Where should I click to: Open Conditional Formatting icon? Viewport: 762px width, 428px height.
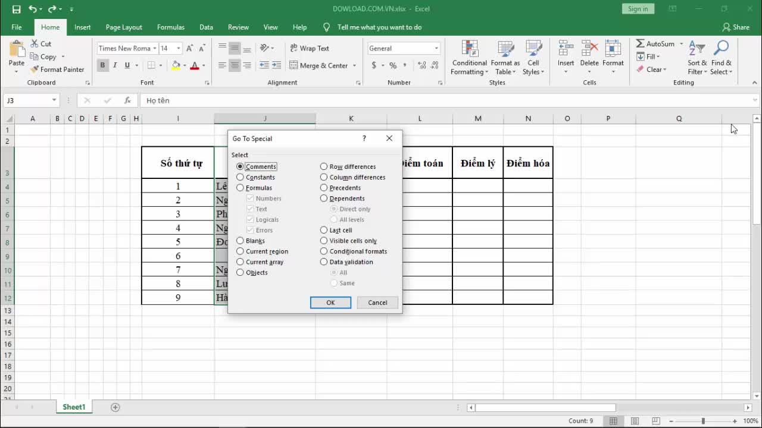pos(470,49)
